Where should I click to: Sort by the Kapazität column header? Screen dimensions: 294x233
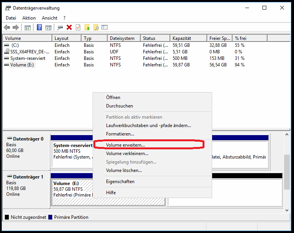(184, 38)
